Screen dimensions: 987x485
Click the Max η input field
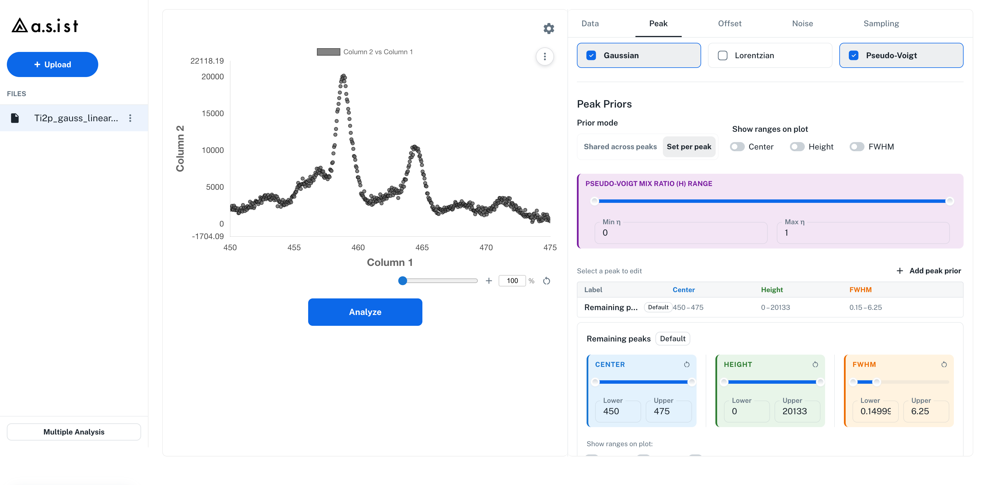(x=863, y=232)
